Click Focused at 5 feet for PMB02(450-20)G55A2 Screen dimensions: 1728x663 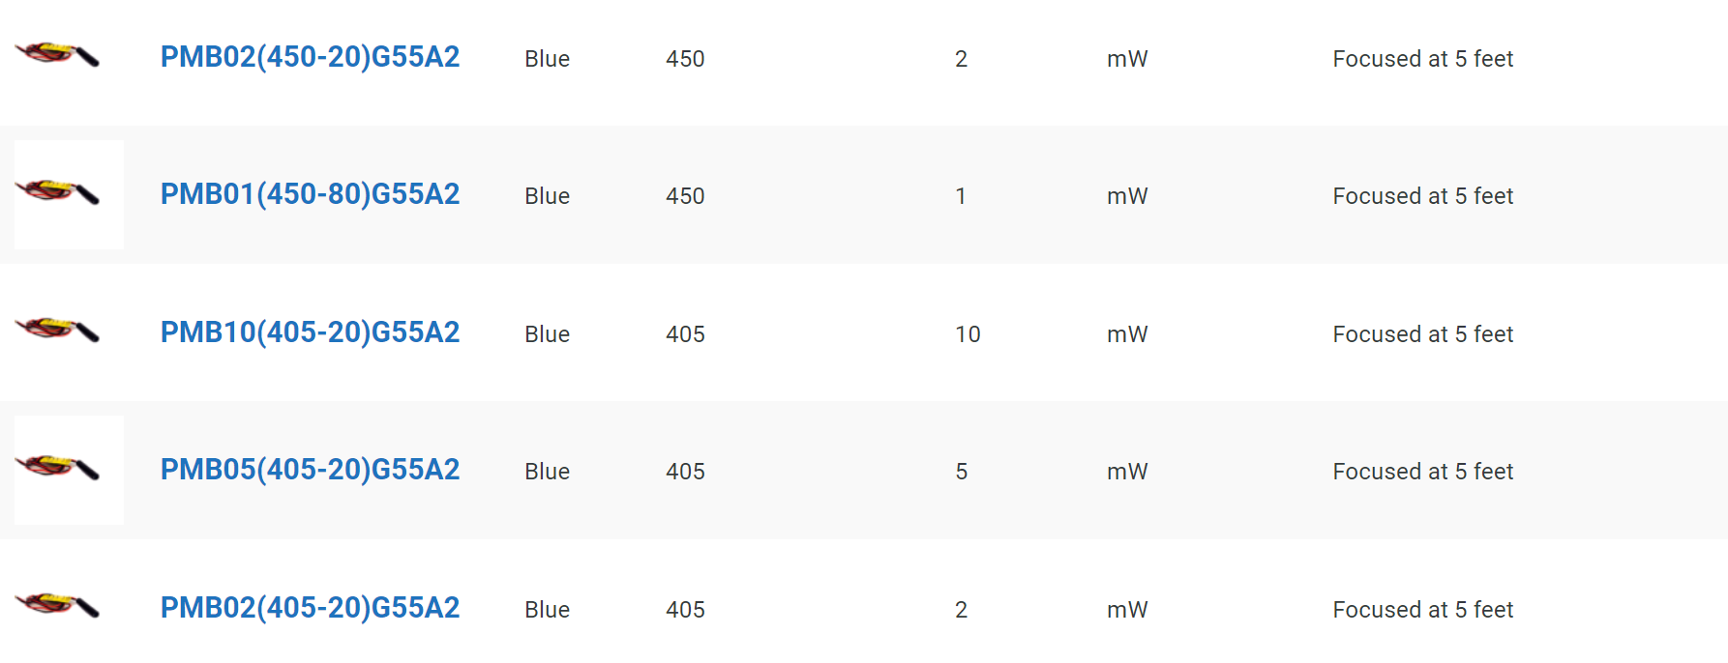click(x=1423, y=59)
